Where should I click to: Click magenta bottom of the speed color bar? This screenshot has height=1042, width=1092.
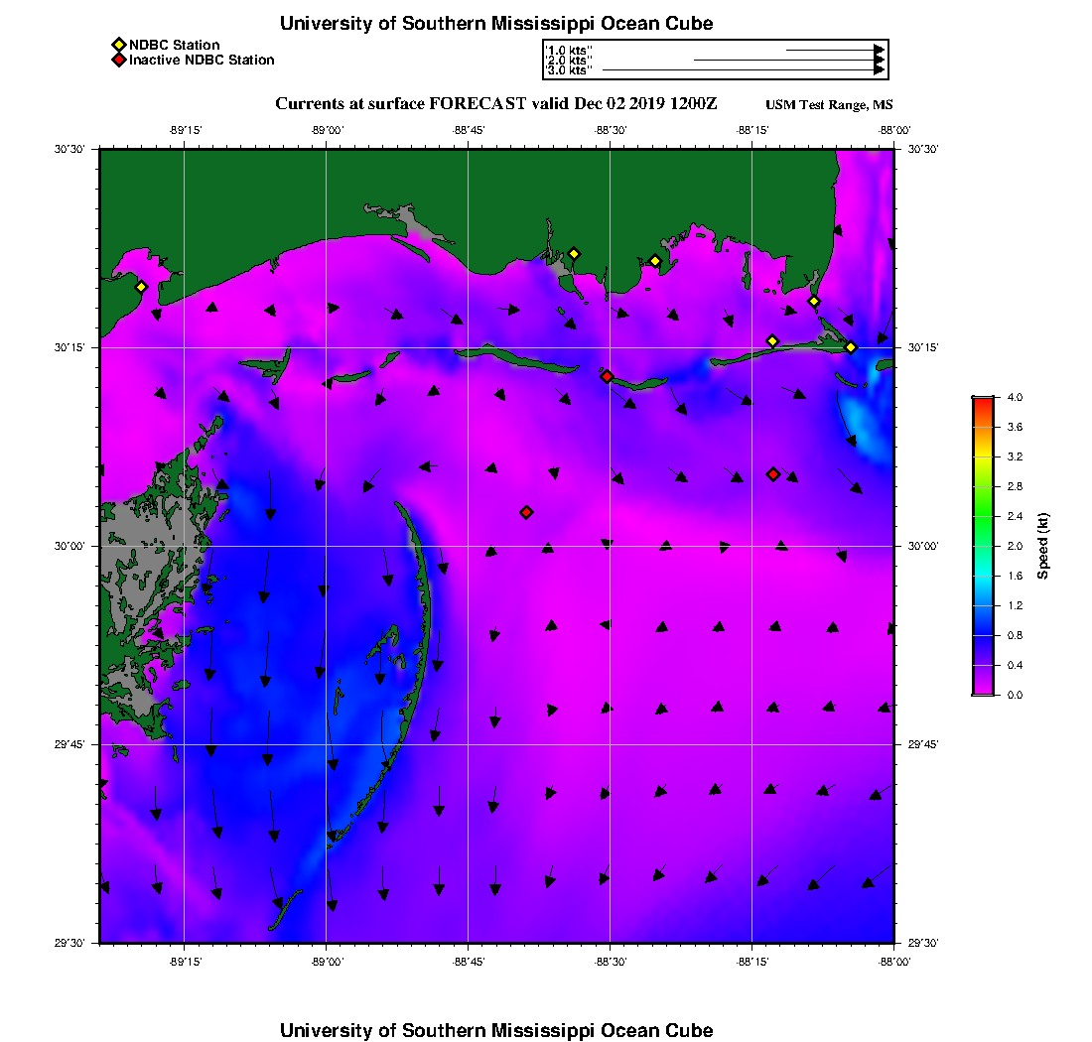tap(983, 691)
